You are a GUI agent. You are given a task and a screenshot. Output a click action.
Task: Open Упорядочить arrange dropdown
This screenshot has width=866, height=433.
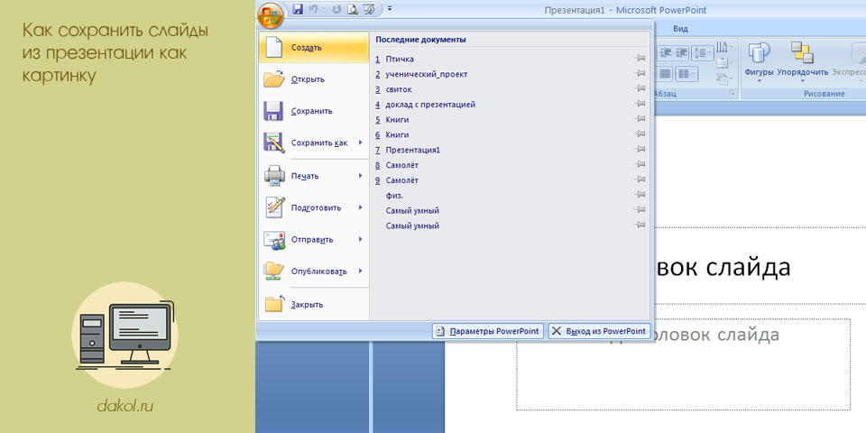(803, 62)
